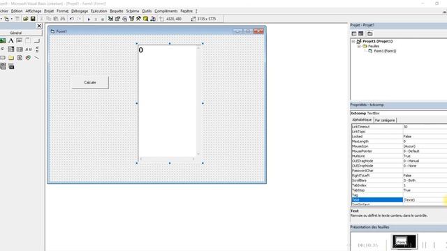
Task: Click the Menu Editor toolbar icon
Action: [x=17, y=19]
